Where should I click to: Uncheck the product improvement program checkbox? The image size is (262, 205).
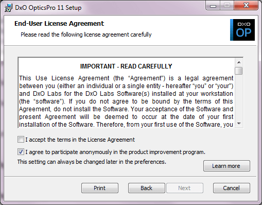21,152
